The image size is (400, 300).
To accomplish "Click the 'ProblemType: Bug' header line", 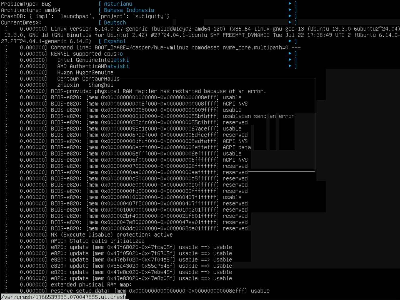I will [x=26, y=4].
